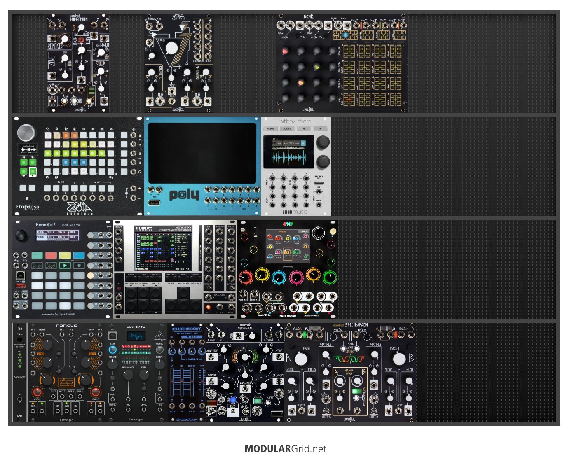
Task: Select the Morphagene module
Action: point(245,372)
